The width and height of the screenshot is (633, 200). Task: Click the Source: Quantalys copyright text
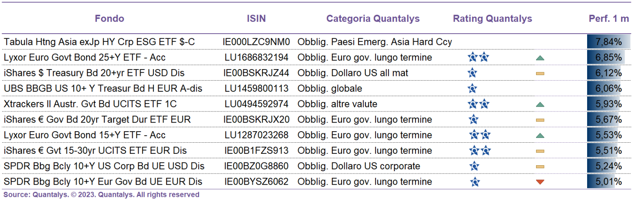[101, 194]
